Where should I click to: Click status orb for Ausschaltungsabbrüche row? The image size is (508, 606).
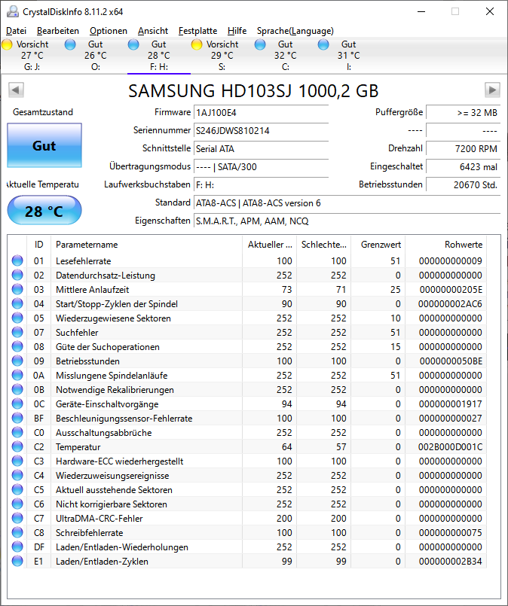[17, 432]
